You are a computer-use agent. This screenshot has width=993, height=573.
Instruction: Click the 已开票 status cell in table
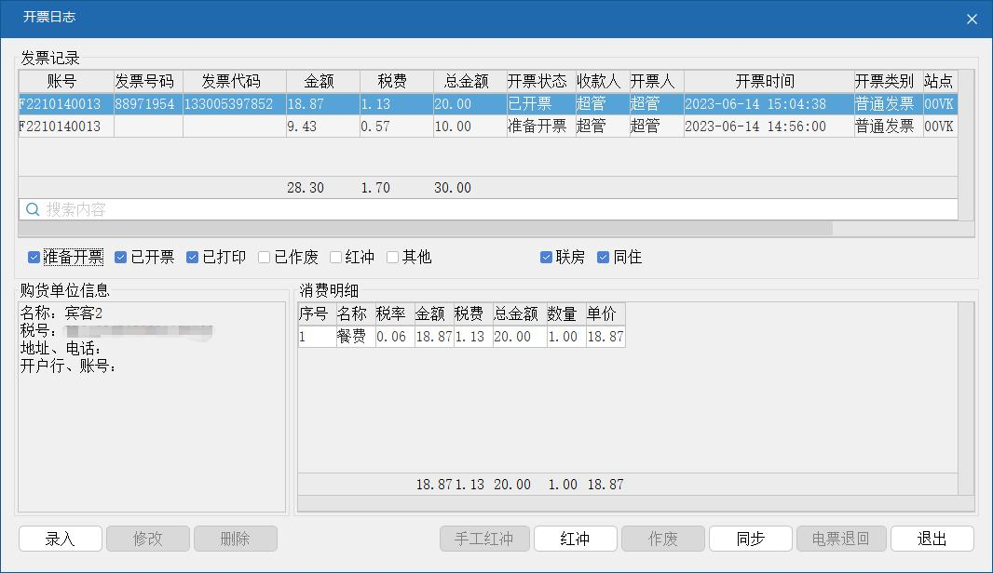[x=541, y=104]
